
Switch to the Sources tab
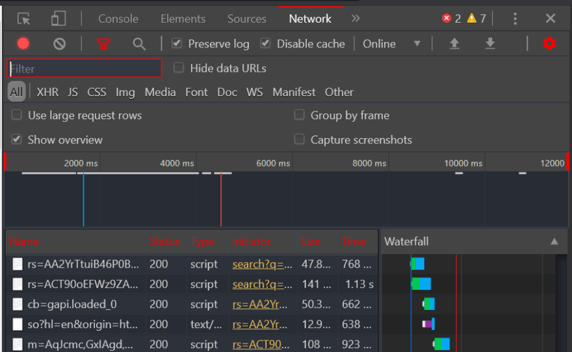click(x=246, y=19)
